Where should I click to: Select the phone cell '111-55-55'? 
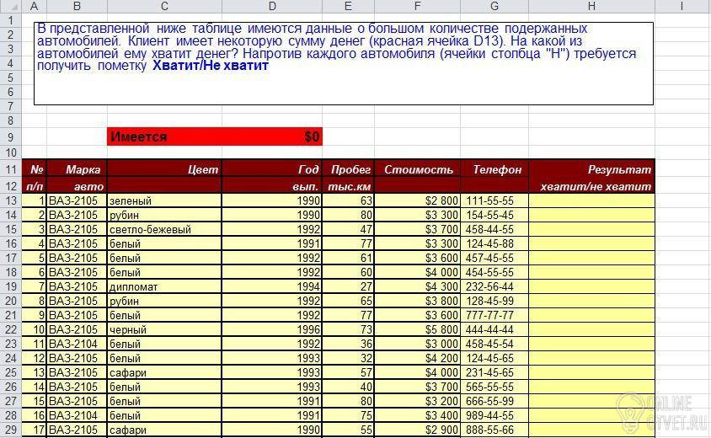point(494,200)
